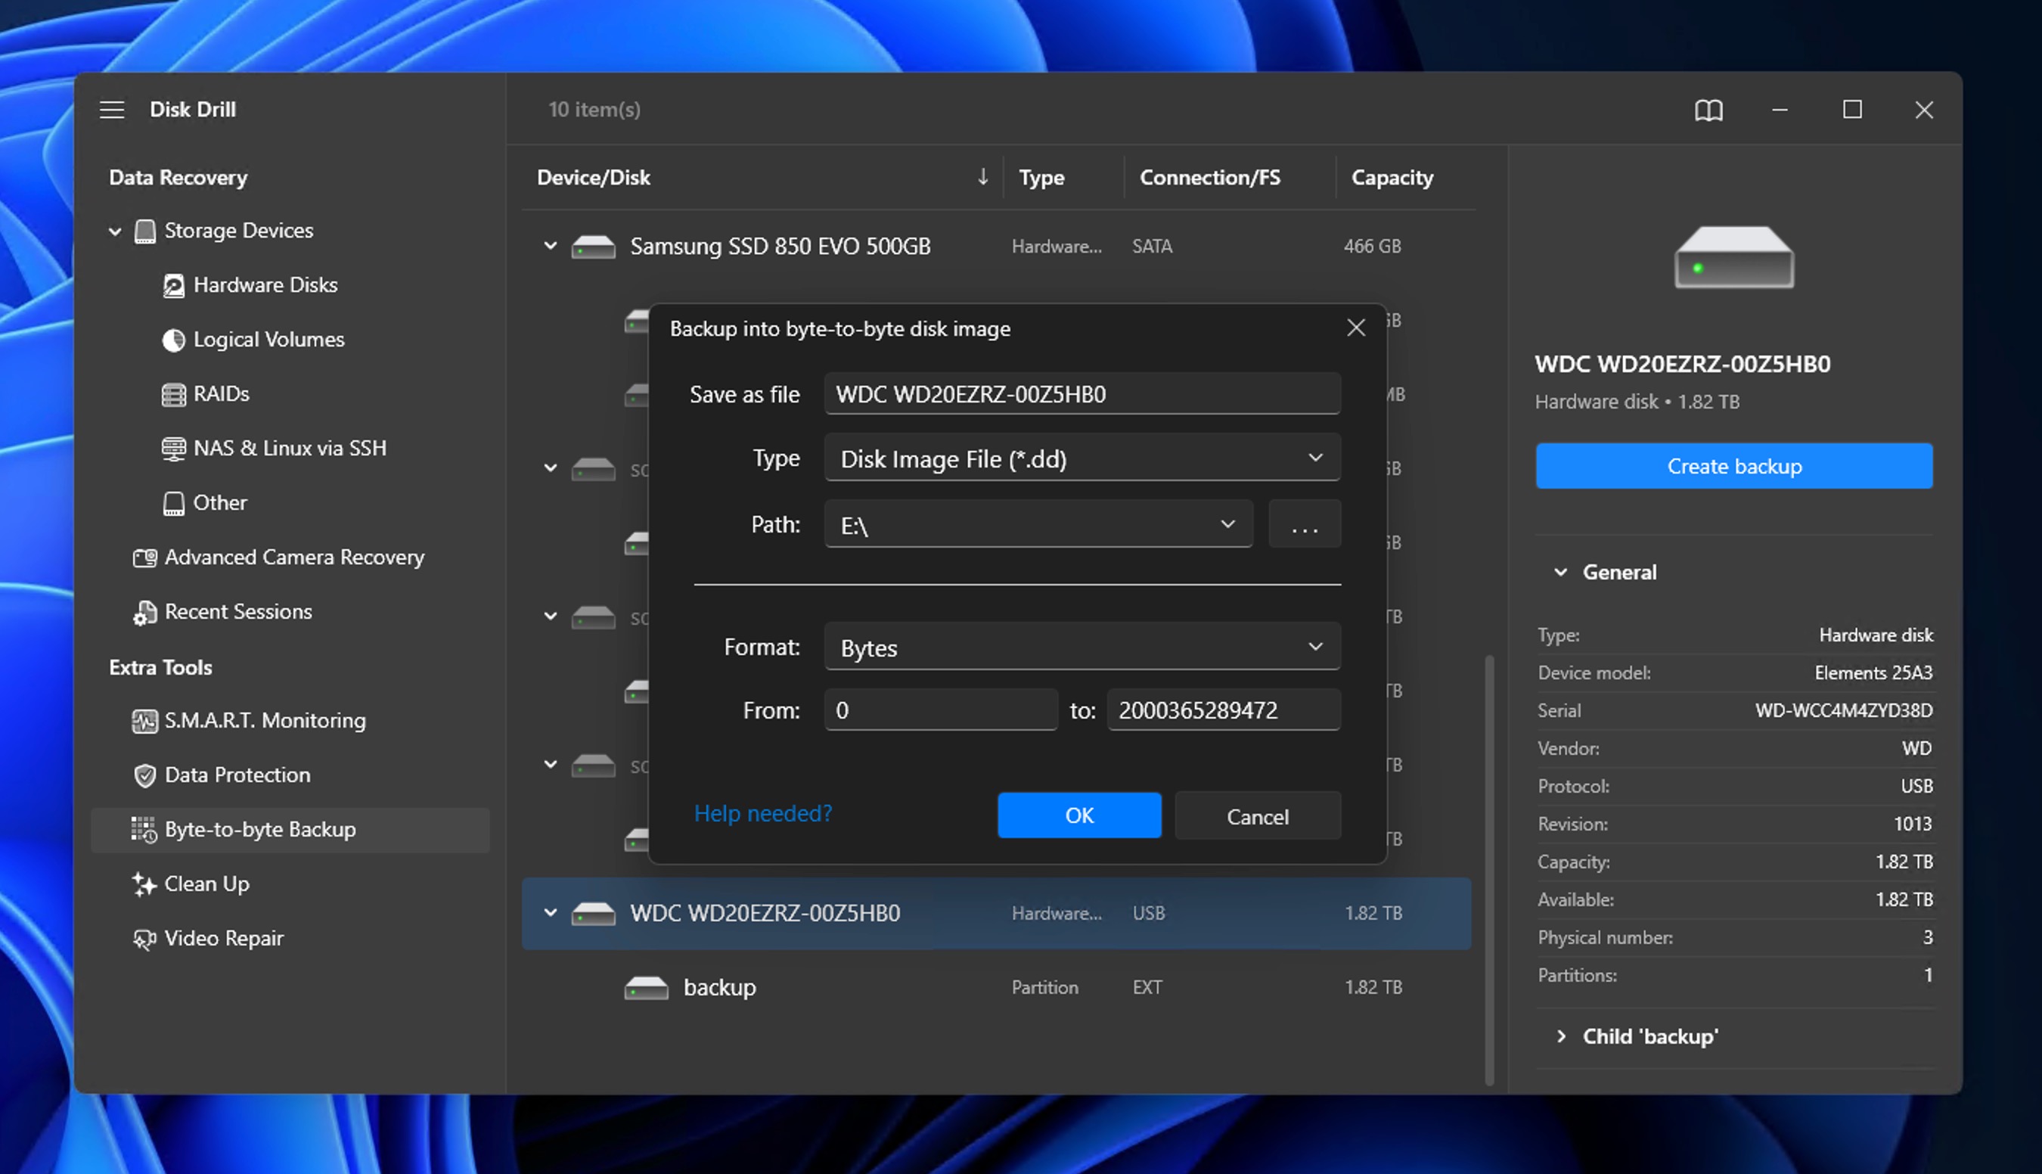Click the OK button in backup dialog
This screenshot has width=2042, height=1174.
pos(1078,816)
